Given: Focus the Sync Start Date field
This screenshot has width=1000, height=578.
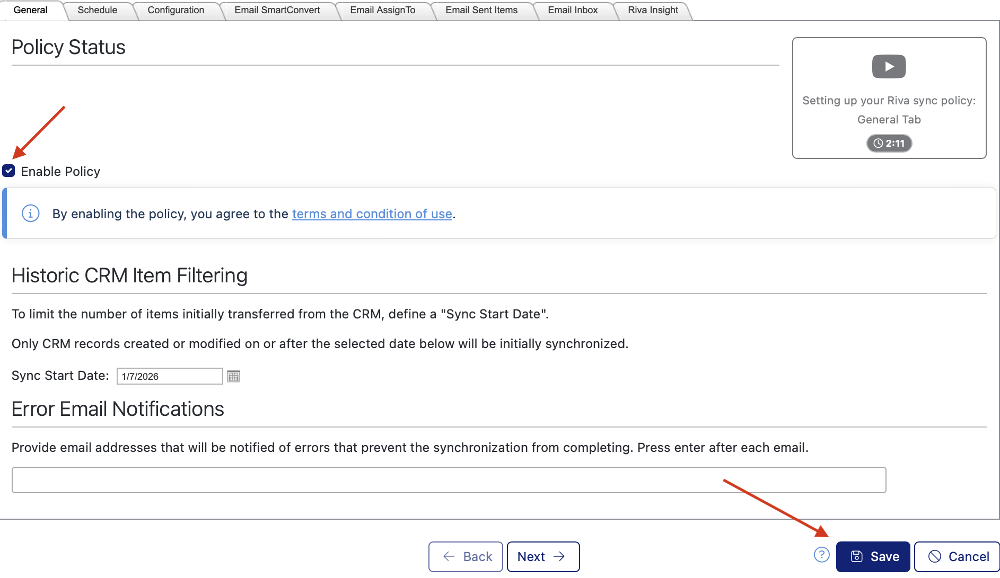Looking at the screenshot, I should [170, 376].
